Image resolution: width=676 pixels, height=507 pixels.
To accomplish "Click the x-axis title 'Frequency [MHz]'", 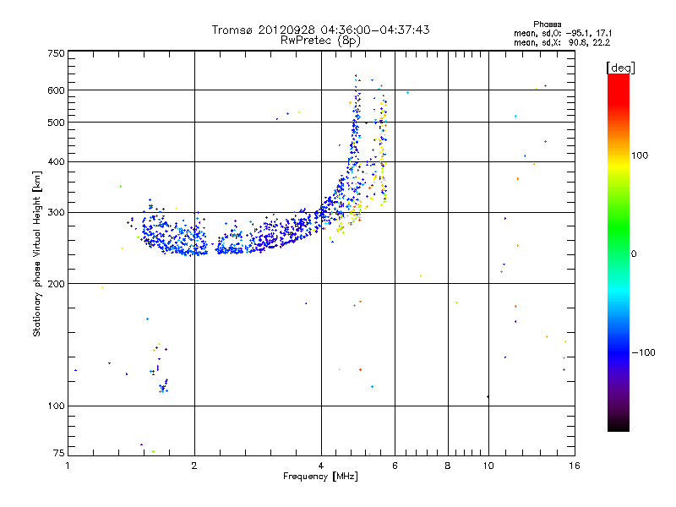I will pos(320,477).
